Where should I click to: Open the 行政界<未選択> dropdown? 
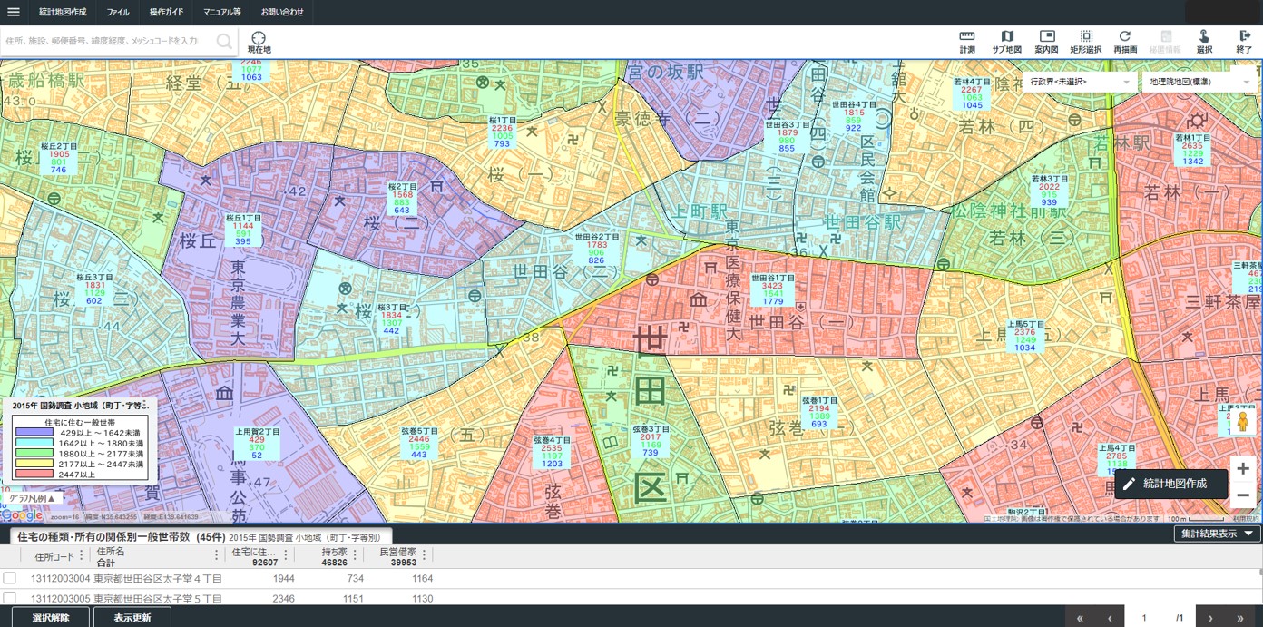(x=1080, y=82)
